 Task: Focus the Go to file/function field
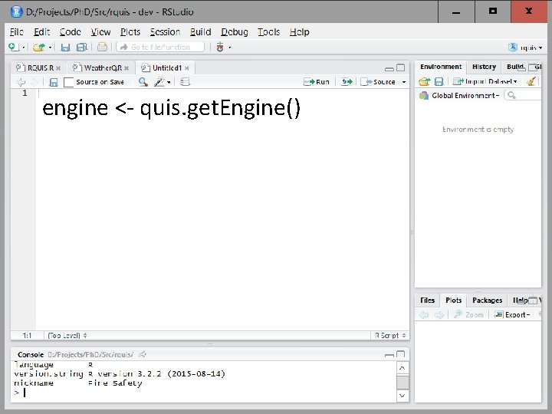pyautogui.click(x=160, y=47)
